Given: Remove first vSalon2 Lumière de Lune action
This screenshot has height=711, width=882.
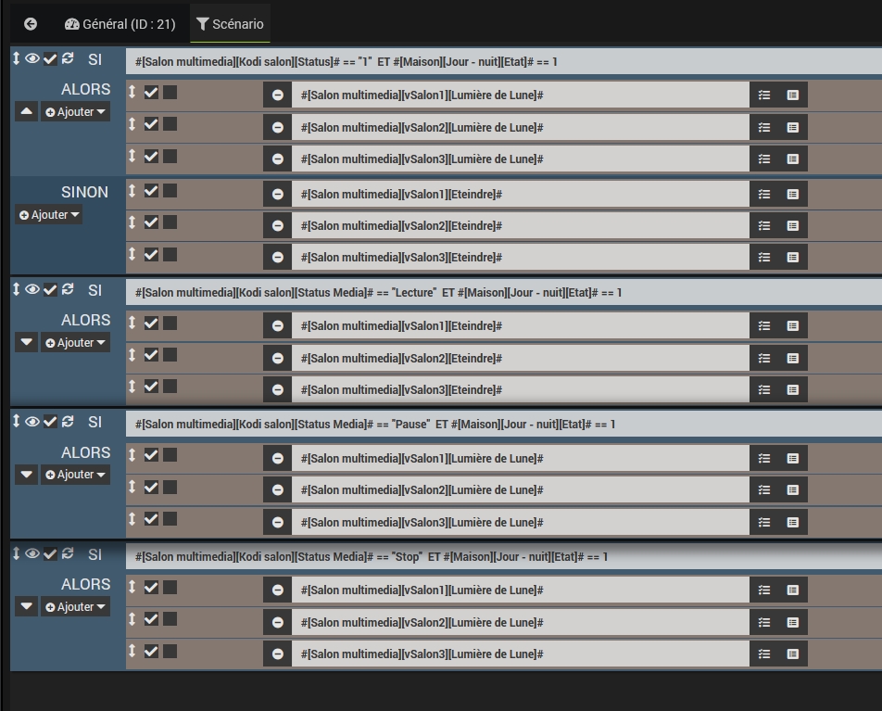Looking at the screenshot, I should tap(277, 127).
